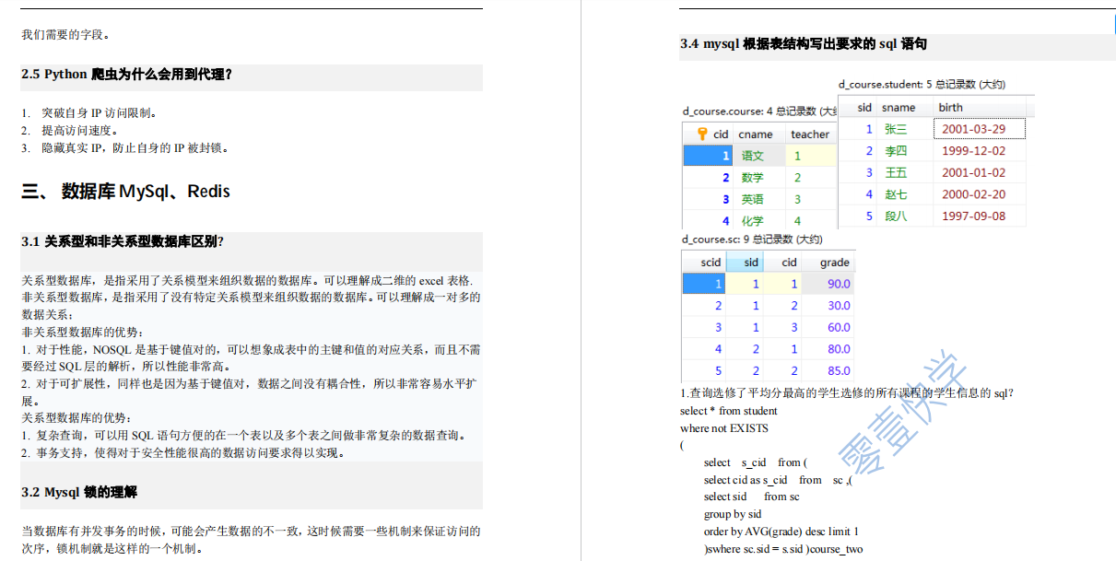Screen dimensions: 1116x561
Task: Click heading "3.2 Mysql 锁的理解"
Action: point(79,493)
